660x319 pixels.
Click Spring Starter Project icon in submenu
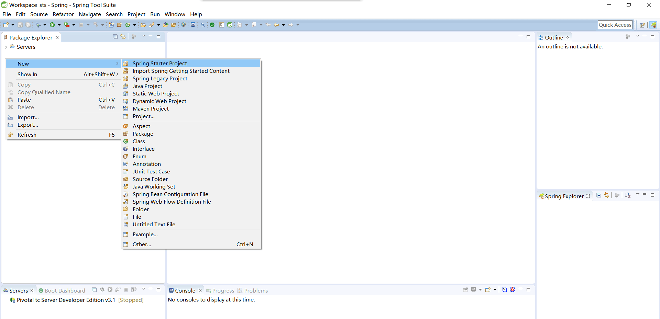[x=126, y=63]
